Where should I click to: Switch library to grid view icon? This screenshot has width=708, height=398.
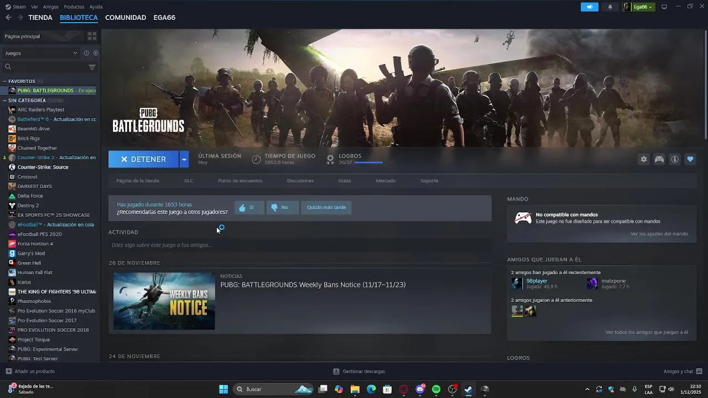[x=92, y=36]
